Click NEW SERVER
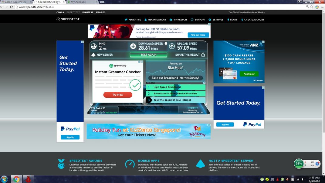This screenshot has height=183, width=325. click(105, 55)
